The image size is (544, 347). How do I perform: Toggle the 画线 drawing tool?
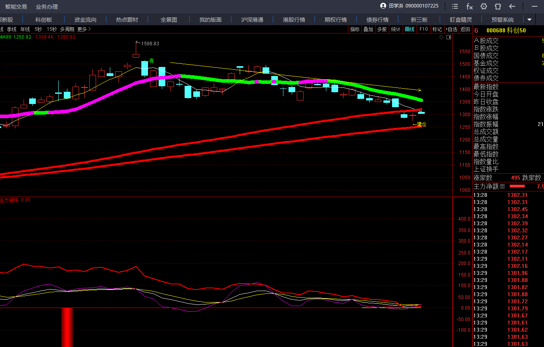pos(410,29)
